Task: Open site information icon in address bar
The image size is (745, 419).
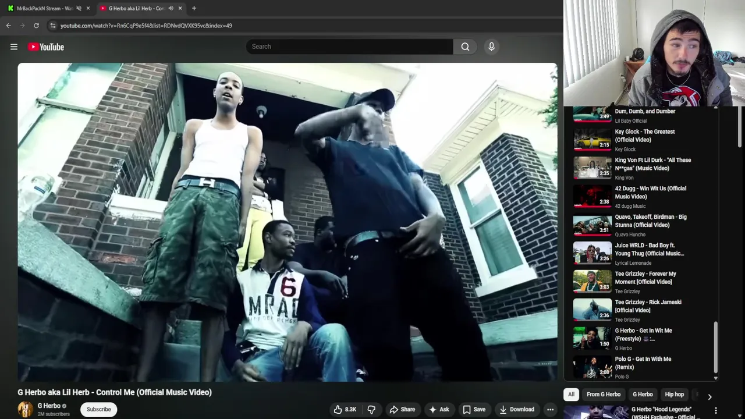Action: (52, 26)
